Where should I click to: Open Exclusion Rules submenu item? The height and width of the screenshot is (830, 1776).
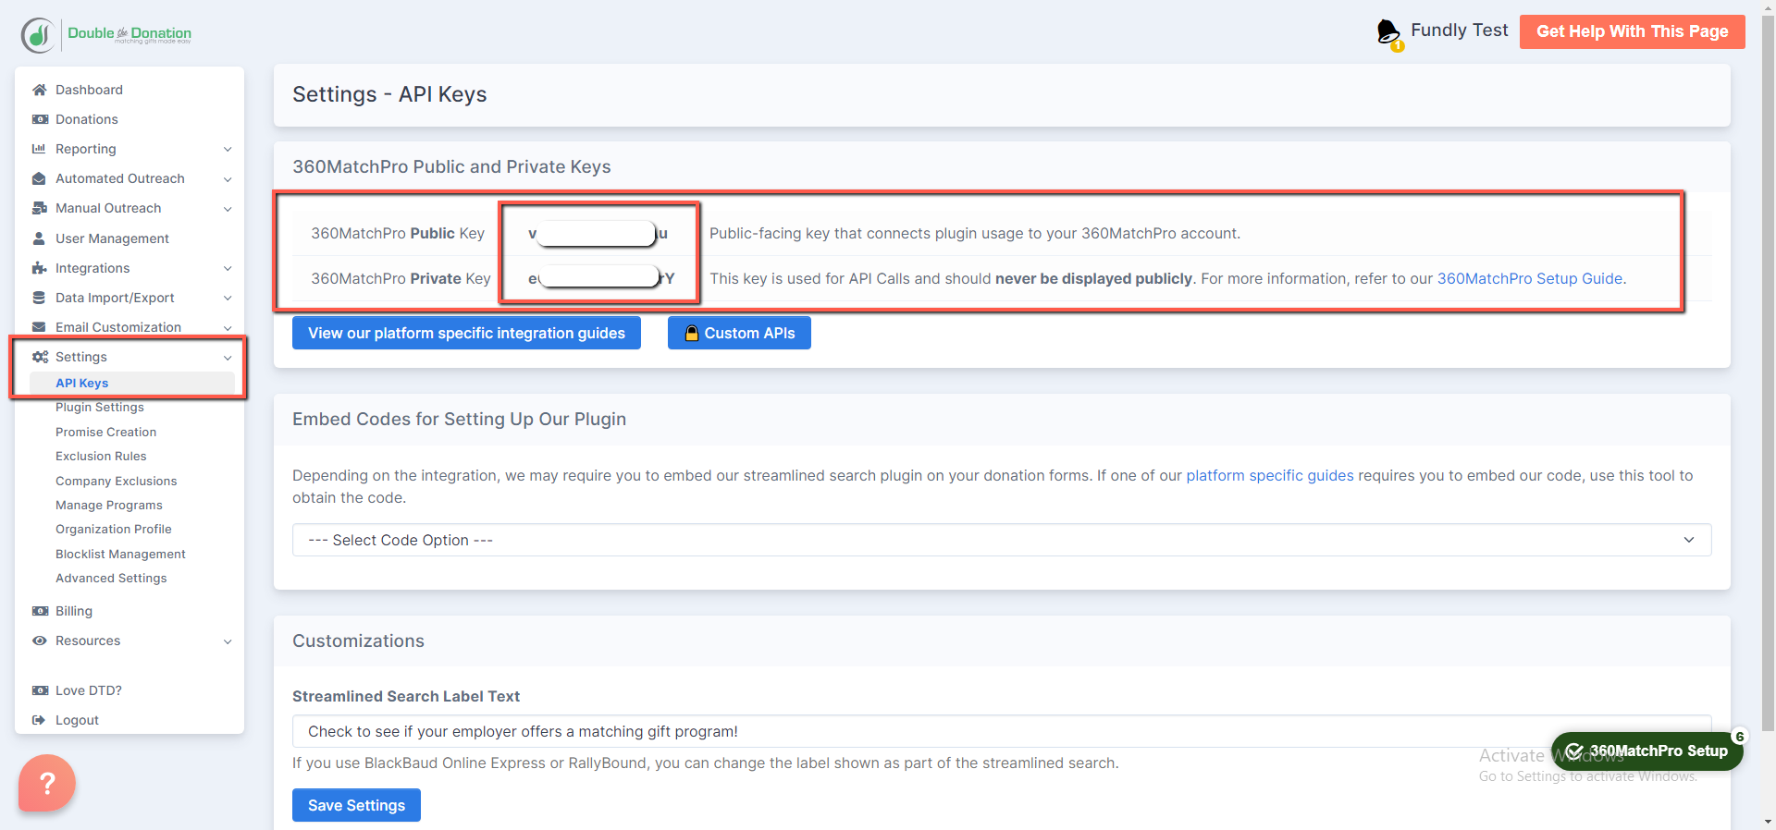(101, 456)
